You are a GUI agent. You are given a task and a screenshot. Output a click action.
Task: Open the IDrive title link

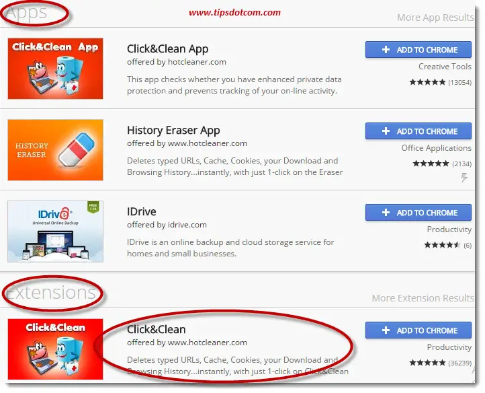[142, 212]
